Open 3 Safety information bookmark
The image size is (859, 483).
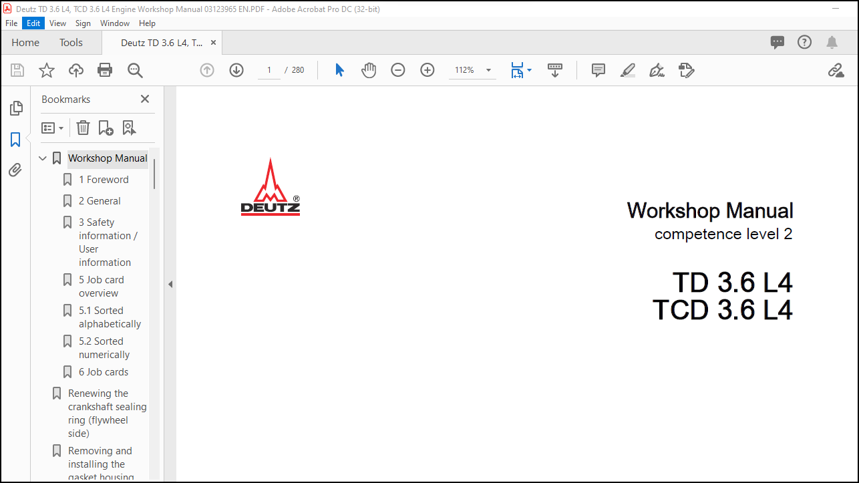(x=108, y=242)
